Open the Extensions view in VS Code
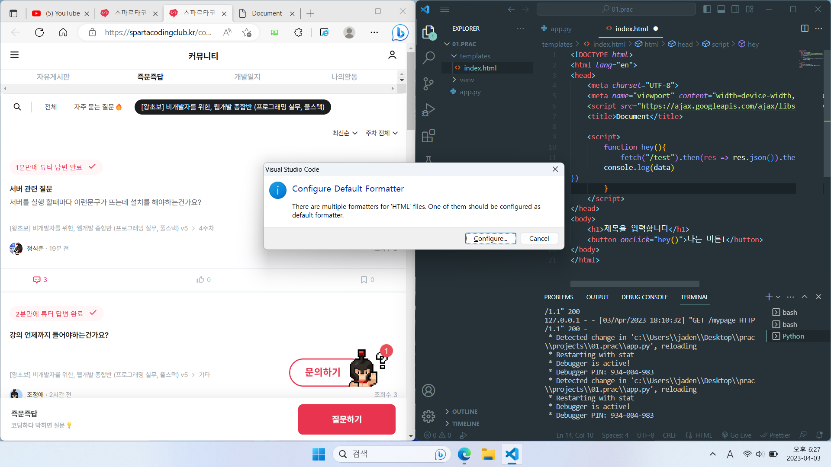 coord(428,136)
